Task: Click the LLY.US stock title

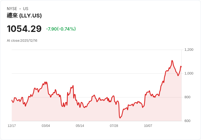Action: (x=24, y=16)
